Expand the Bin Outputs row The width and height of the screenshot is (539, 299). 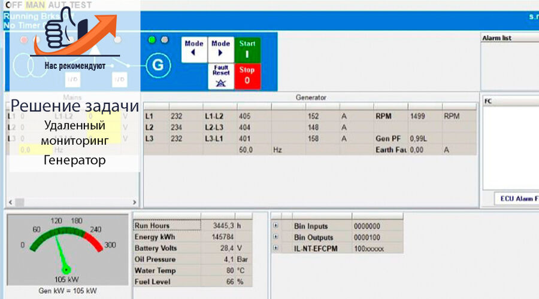275,237
